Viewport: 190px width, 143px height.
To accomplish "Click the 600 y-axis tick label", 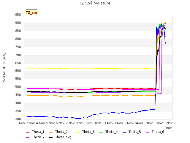I will click(18, 71).
